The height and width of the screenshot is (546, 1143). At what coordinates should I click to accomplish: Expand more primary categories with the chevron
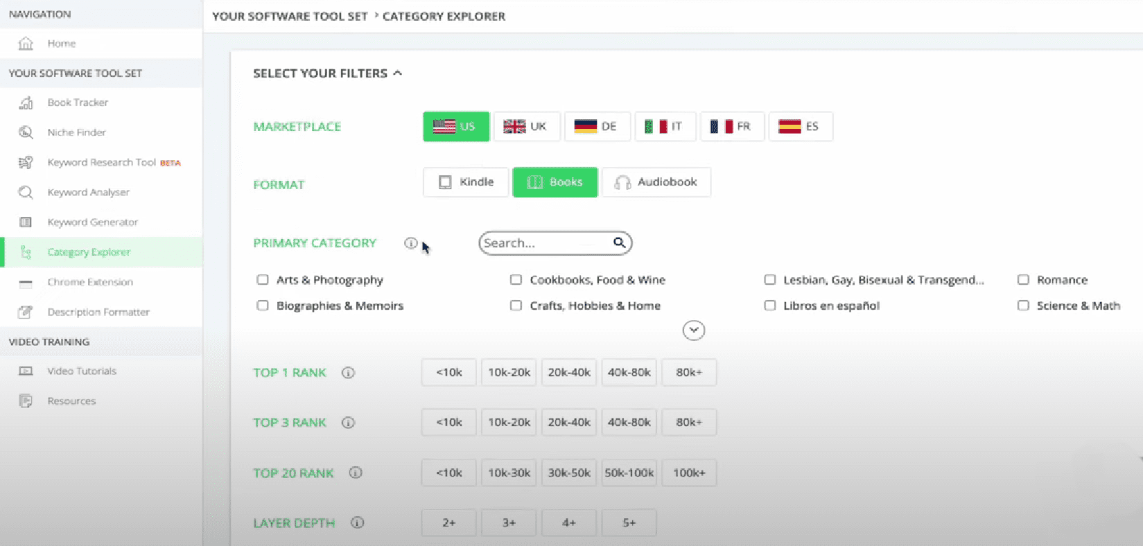tap(693, 331)
